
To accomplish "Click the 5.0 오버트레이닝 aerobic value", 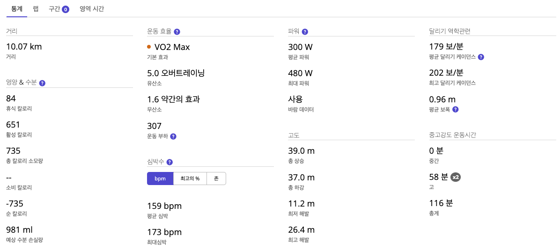I will [x=176, y=73].
